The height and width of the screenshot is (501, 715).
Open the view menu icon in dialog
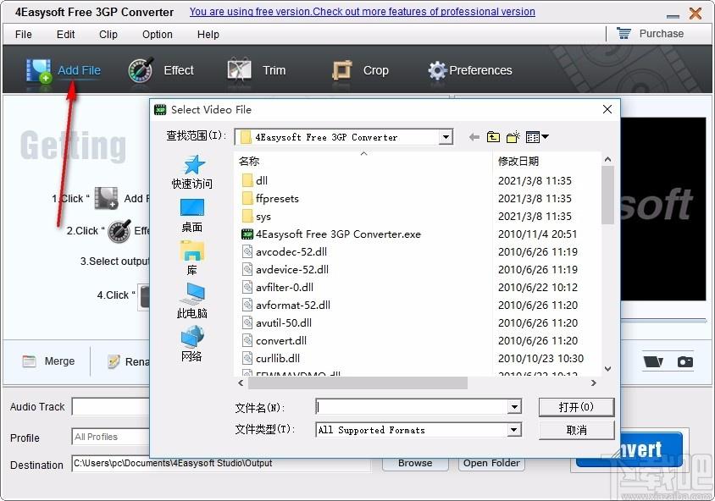[537, 136]
